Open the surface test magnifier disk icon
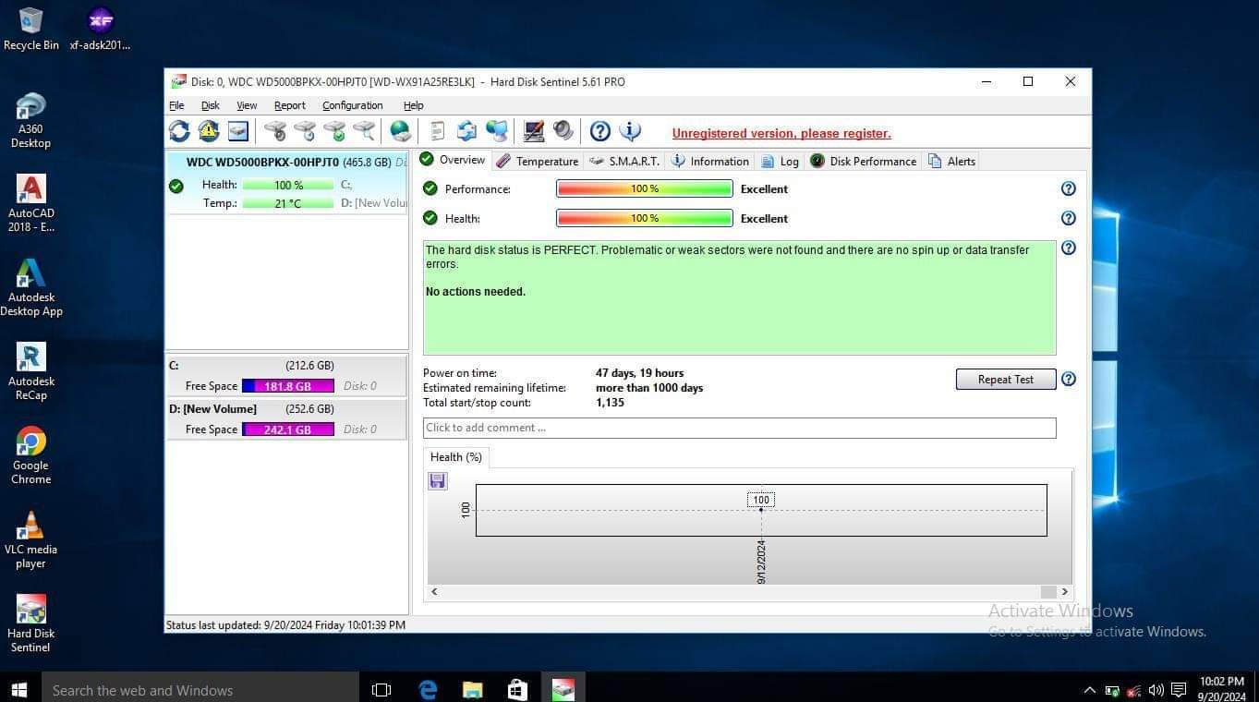Screen dimensions: 1259x702 pos(364,131)
